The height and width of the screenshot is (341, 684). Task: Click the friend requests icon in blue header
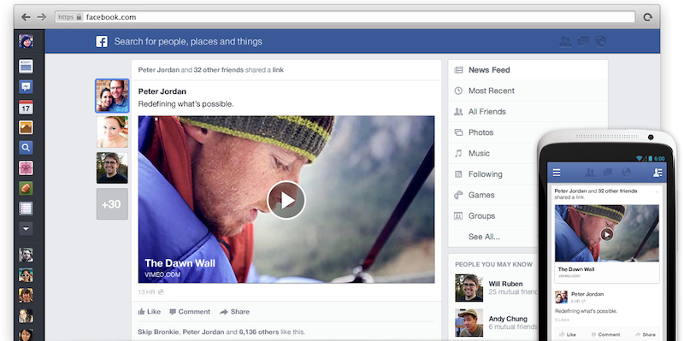[565, 41]
